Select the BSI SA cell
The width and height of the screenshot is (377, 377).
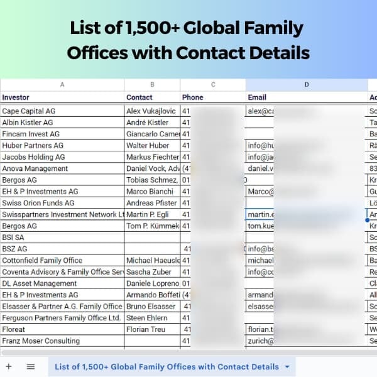[62, 238]
